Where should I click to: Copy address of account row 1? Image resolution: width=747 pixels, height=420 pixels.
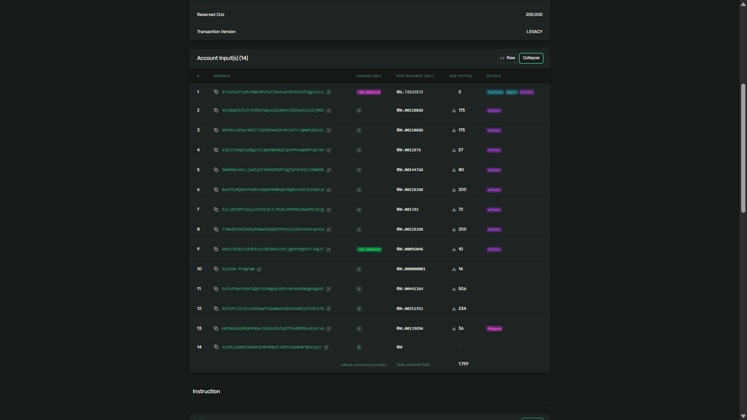pos(216,92)
